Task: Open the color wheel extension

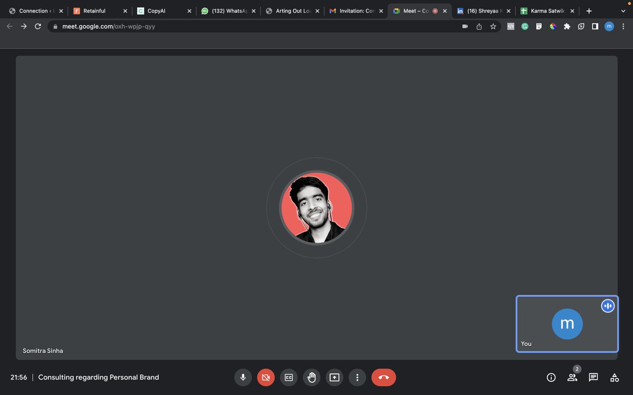Action: (553, 26)
